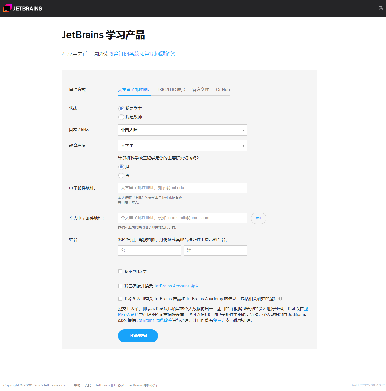Open 教育订阅条款和常见问题解答 link
The width and height of the screenshot is (386, 391).
142,54
